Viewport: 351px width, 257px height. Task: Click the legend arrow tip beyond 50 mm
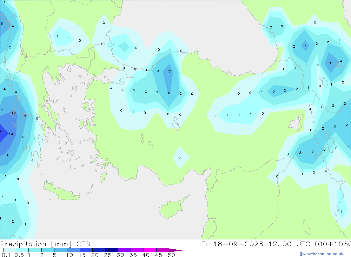pos(176,250)
